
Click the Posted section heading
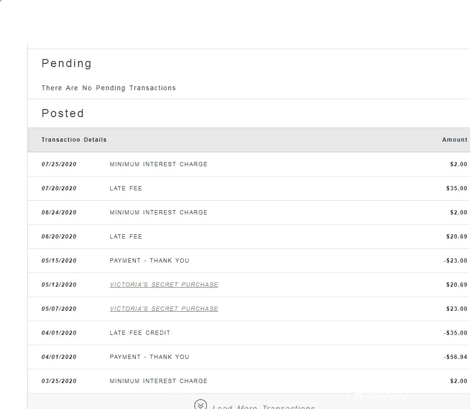click(x=63, y=113)
